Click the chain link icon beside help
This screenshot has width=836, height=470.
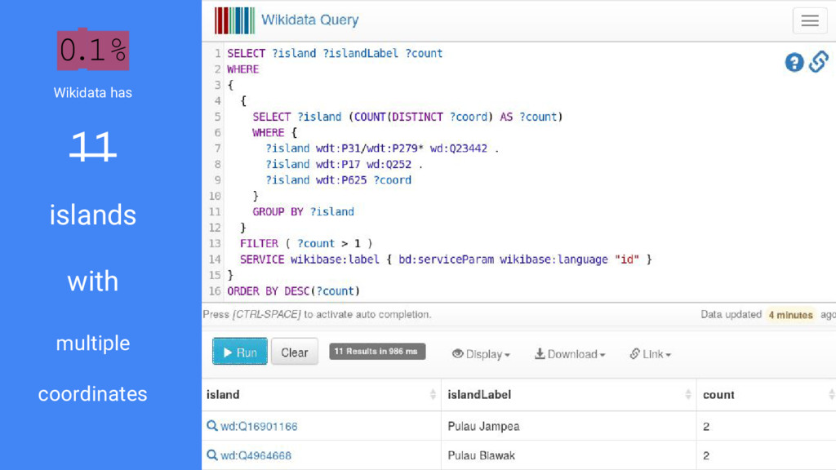(x=818, y=62)
